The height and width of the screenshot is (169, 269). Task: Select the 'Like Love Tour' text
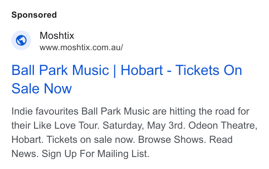point(67,125)
